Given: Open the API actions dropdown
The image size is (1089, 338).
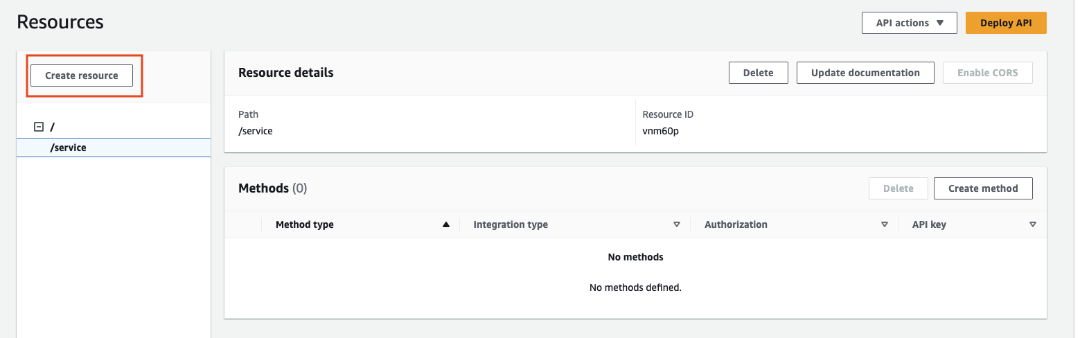Looking at the screenshot, I should [x=909, y=23].
